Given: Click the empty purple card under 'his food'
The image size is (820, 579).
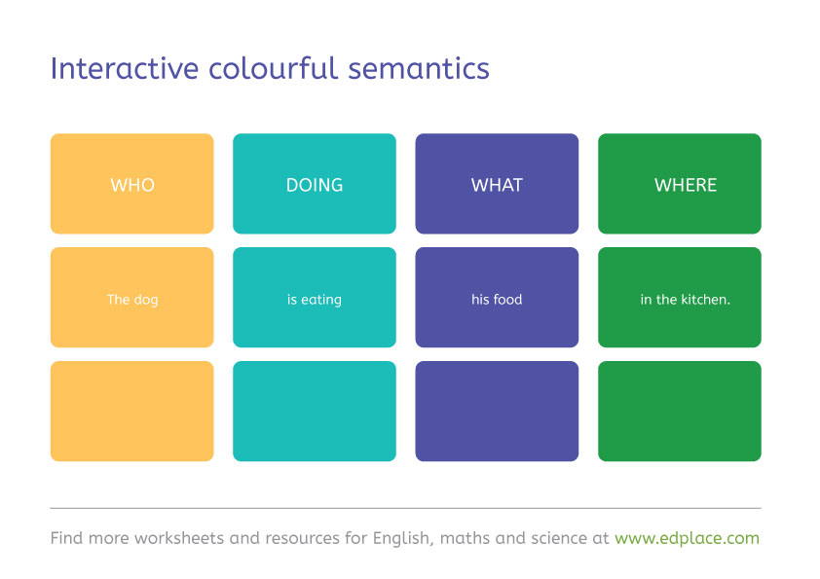Looking at the screenshot, I should pyautogui.click(x=497, y=411).
